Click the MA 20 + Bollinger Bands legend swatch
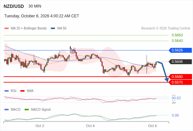The width and height of the screenshot is (193, 131). click(7, 28)
